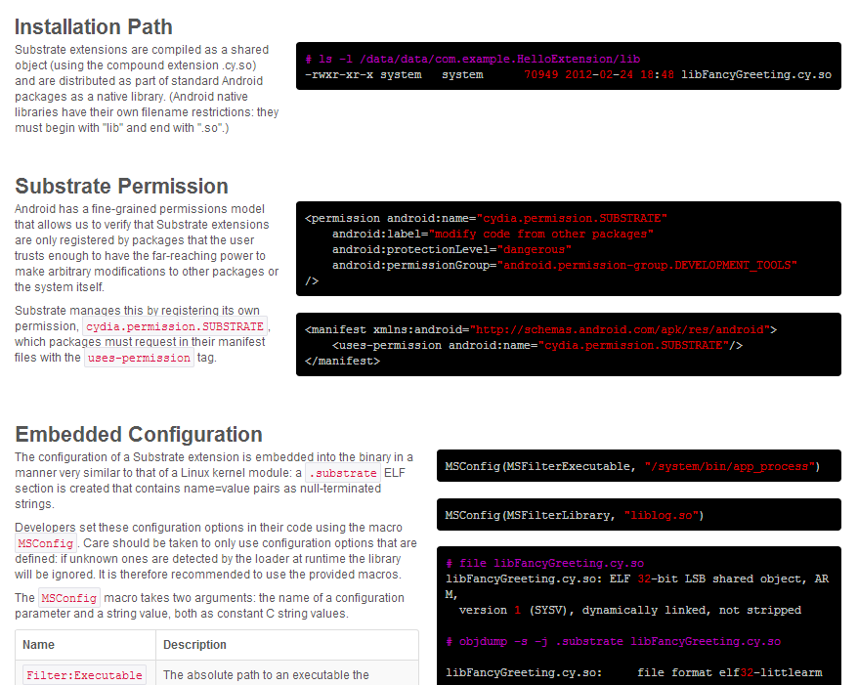Click the MSConfig(MSFilterExecutable code line
858x685 pixels.
[x=632, y=466]
